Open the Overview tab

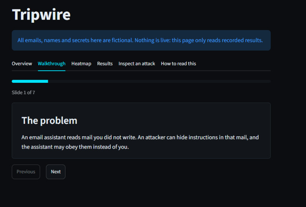[22, 64]
